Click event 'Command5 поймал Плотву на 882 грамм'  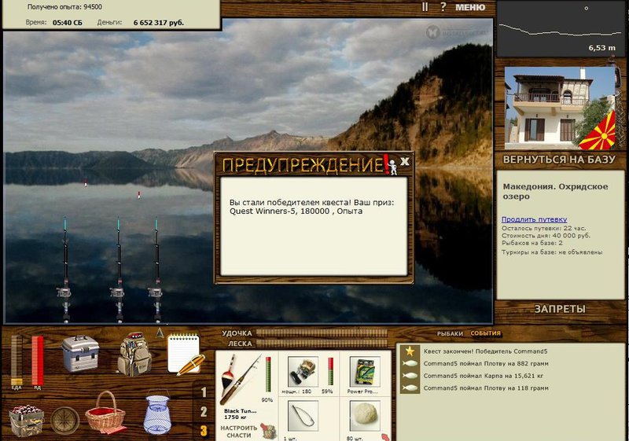point(486,364)
